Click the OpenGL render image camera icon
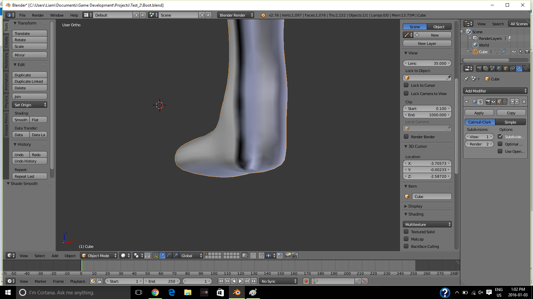The width and height of the screenshot is (533, 299). [288, 255]
